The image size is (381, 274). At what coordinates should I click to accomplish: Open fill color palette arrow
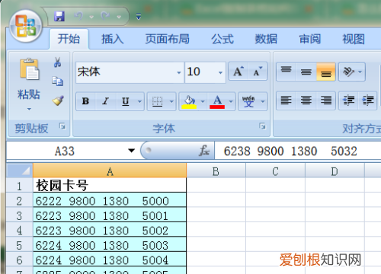pyautogui.click(x=203, y=101)
